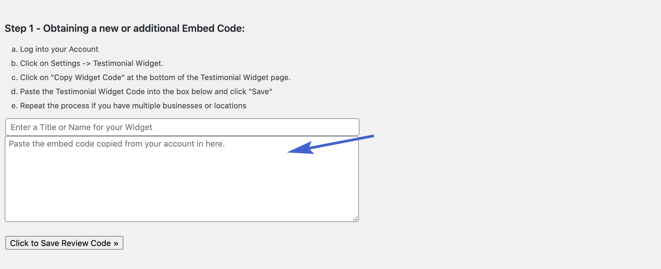This screenshot has height=269, width=661.
Task: Click to Save Review Code button
Action: click(x=64, y=243)
